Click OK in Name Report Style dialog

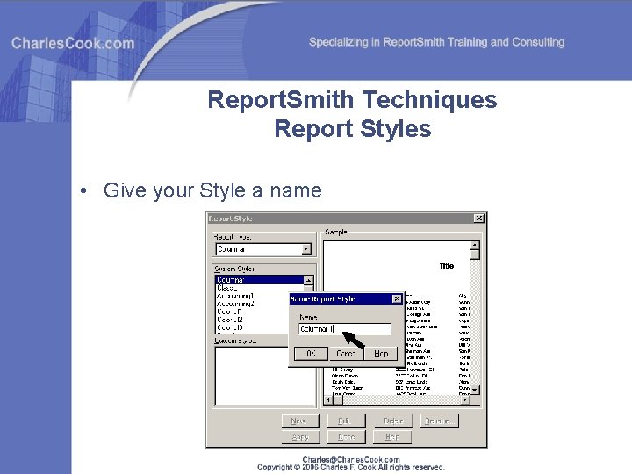pyautogui.click(x=311, y=353)
